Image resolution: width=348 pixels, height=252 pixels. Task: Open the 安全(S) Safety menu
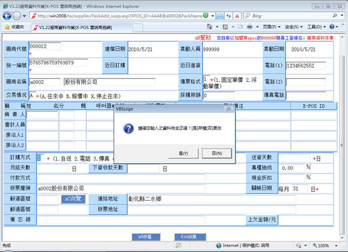[292, 26]
